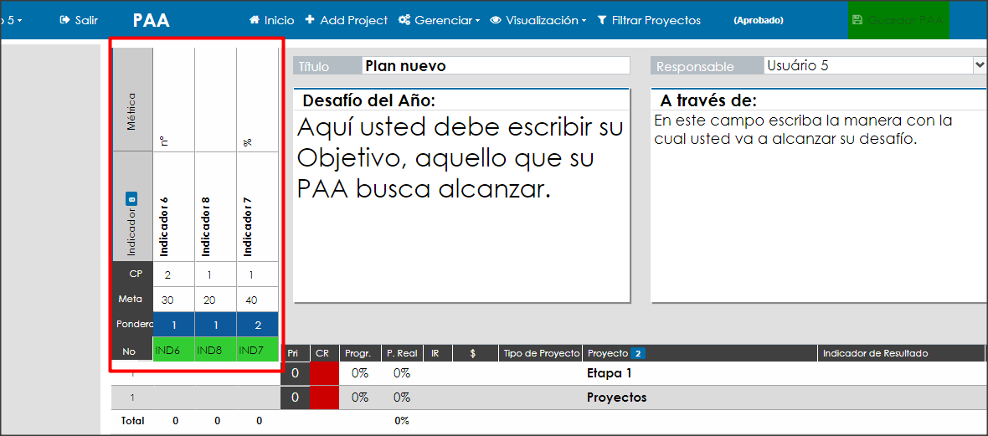
Task: Click the Plan nuevo title field
Action: [496, 65]
